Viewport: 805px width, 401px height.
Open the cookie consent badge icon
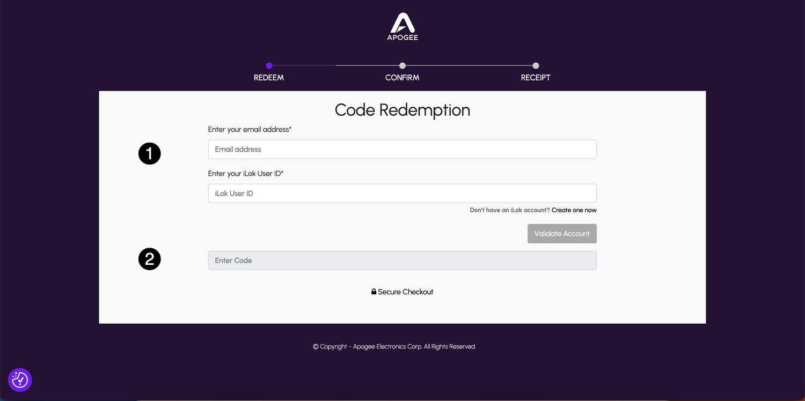click(x=20, y=380)
